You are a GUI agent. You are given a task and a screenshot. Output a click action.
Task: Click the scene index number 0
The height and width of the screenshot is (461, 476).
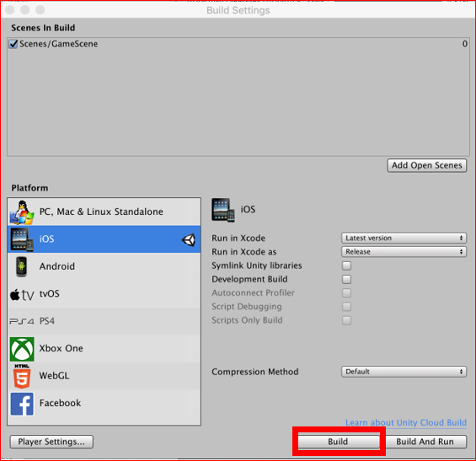pos(465,44)
